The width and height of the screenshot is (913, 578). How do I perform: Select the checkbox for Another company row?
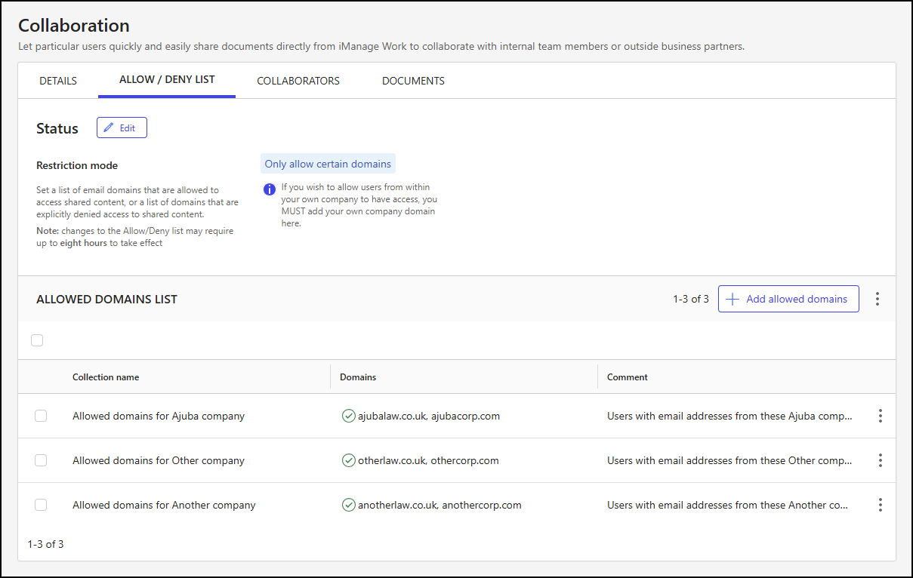(x=41, y=505)
